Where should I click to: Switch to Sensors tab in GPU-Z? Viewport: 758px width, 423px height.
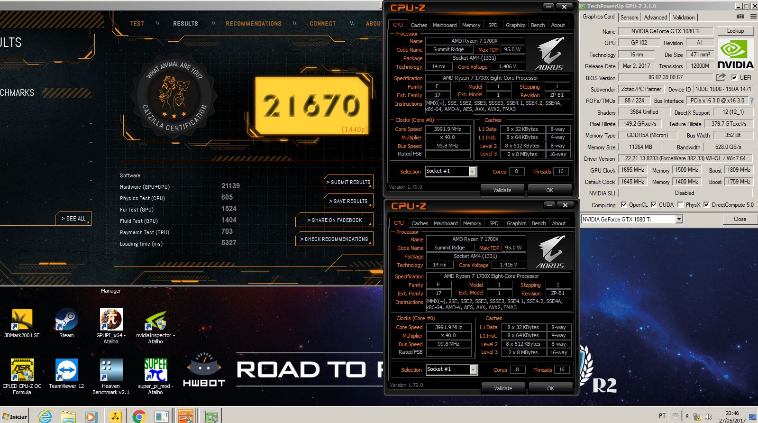tap(629, 18)
